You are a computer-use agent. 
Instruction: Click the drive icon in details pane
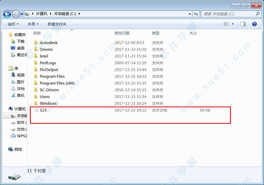click(x=14, y=177)
